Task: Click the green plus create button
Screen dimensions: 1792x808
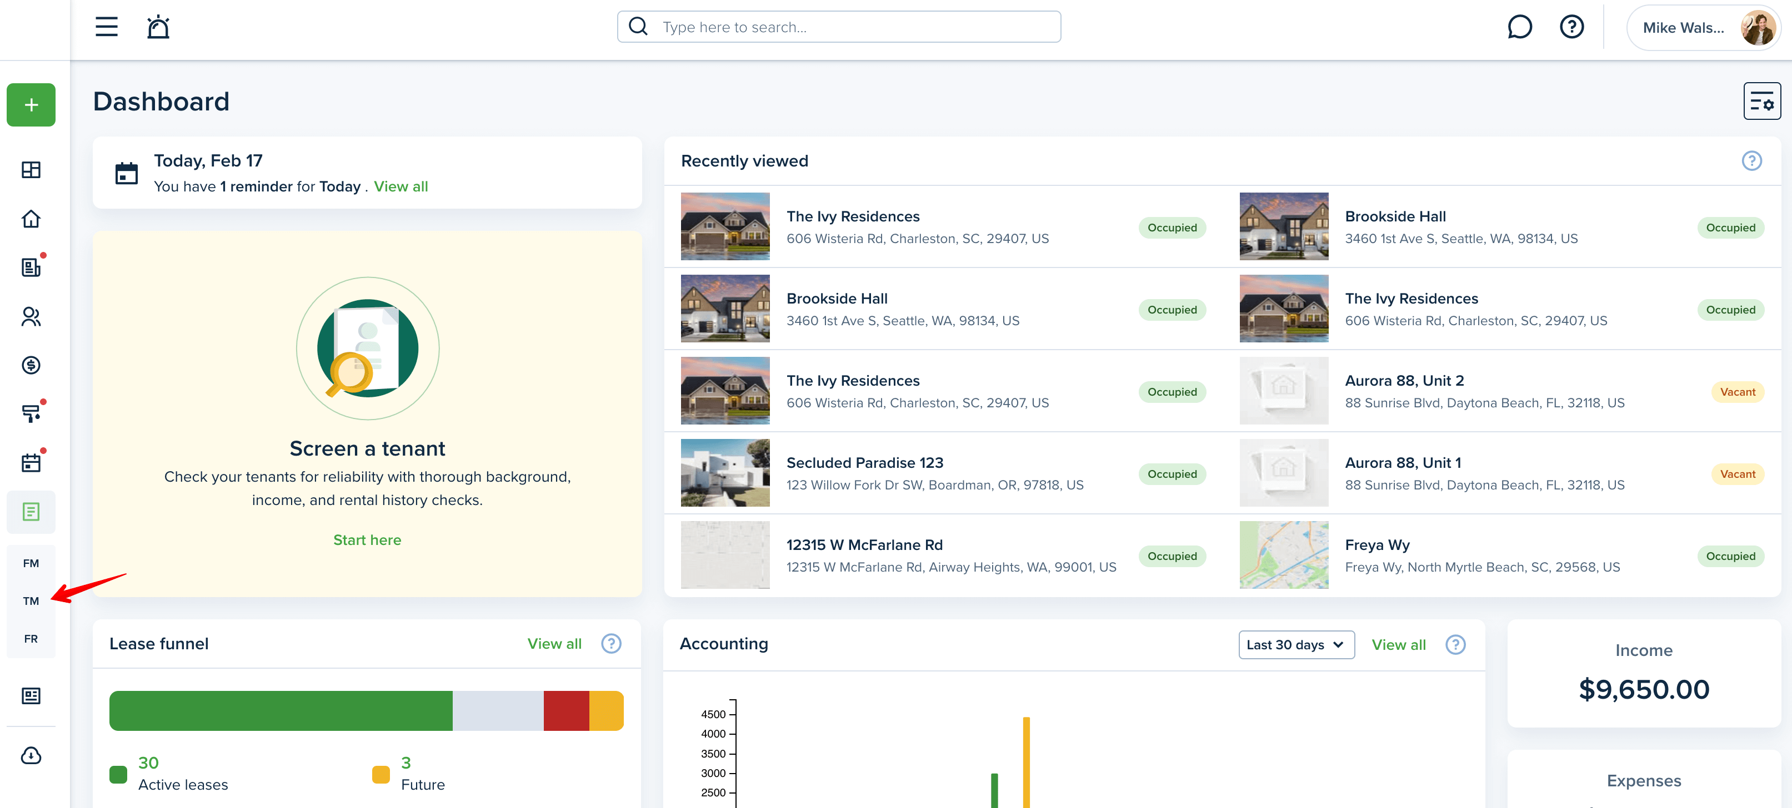Action: pyautogui.click(x=31, y=105)
